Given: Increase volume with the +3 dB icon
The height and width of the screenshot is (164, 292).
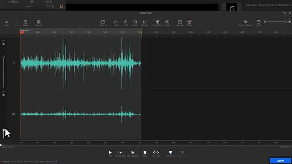Looking at the screenshot, I should (x=116, y=22).
